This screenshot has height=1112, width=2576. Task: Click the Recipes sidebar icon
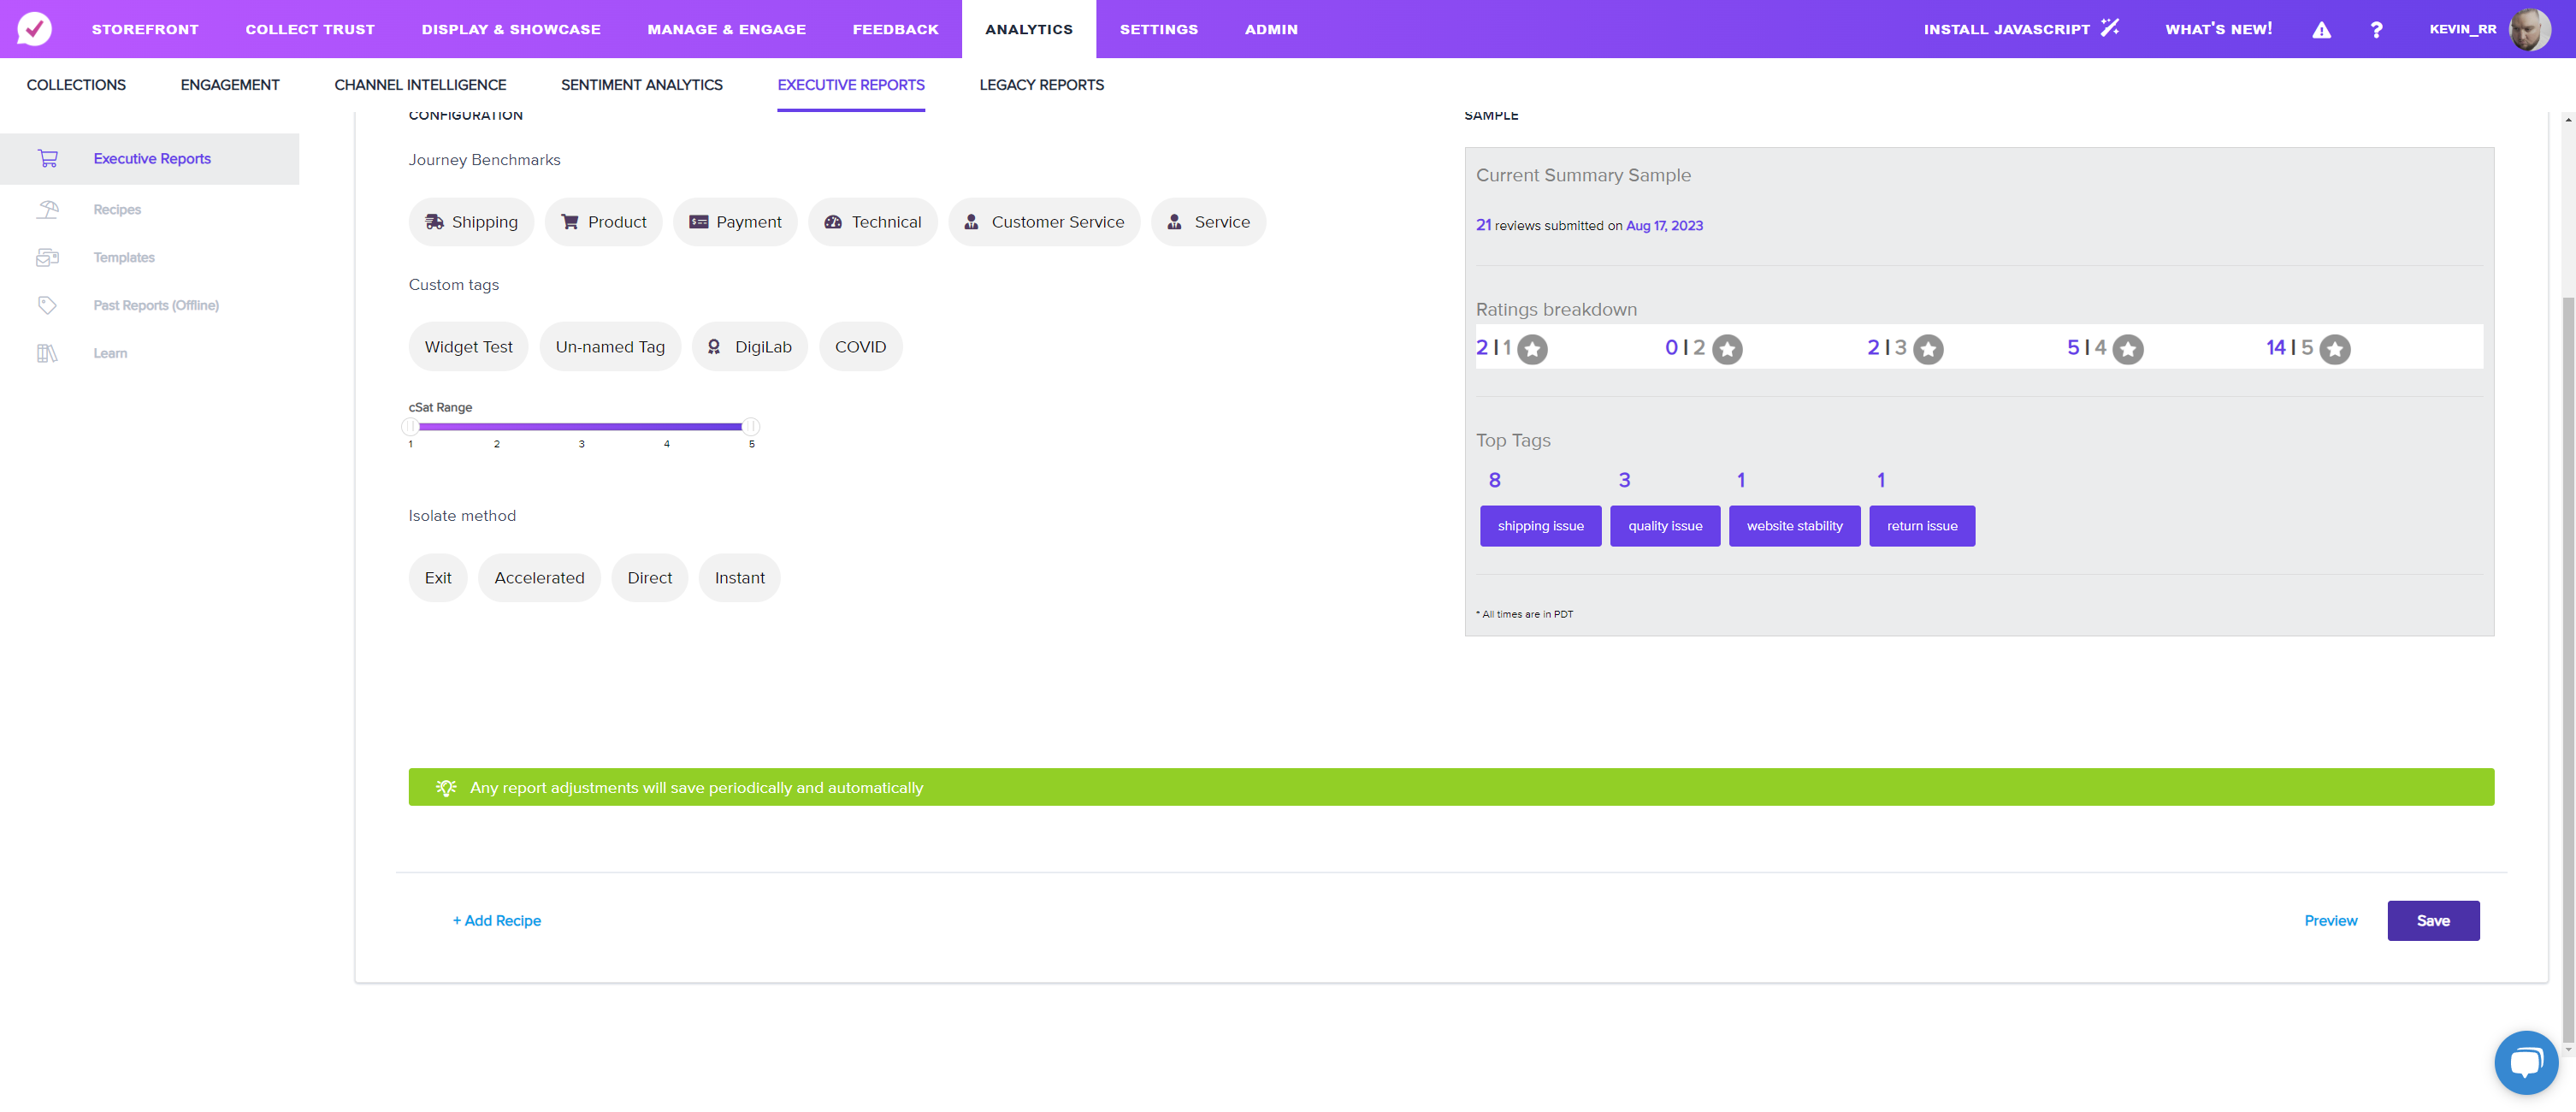[47, 209]
